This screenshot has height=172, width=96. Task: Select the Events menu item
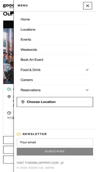[55, 39]
